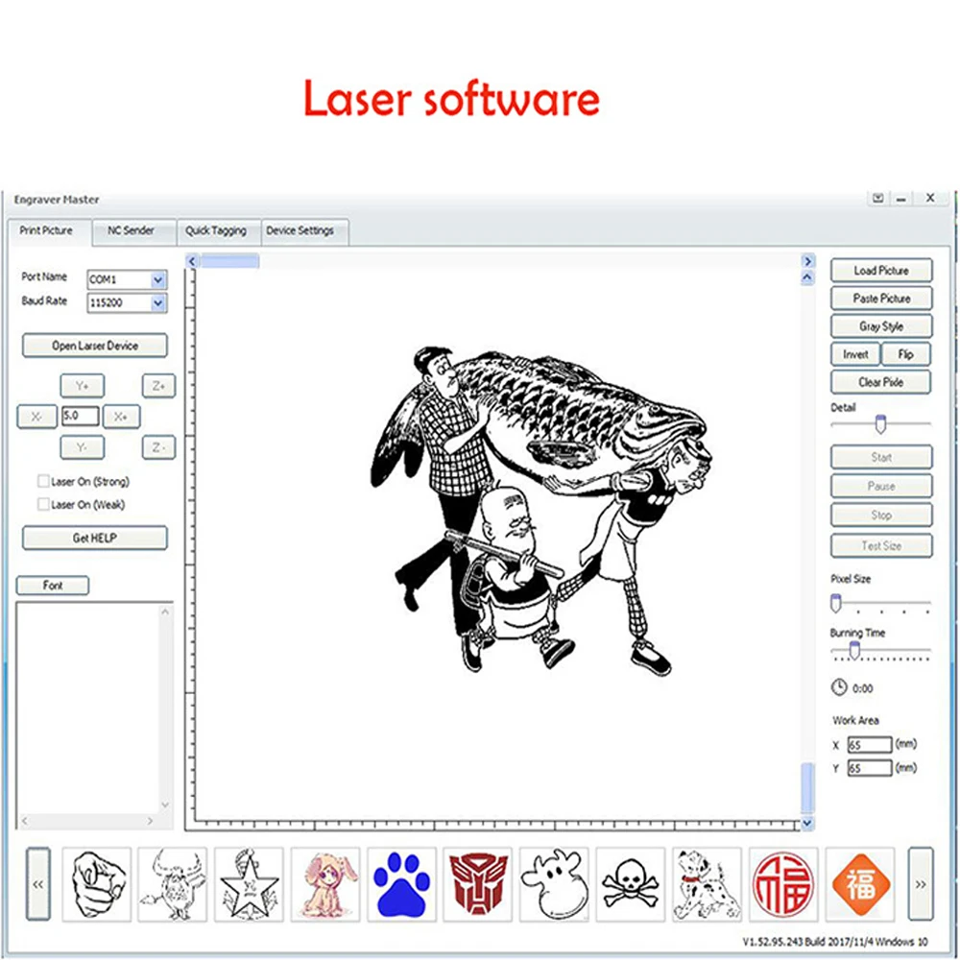960x960 pixels.
Task: Show next sample images with >> arrow
Action: pos(921,884)
